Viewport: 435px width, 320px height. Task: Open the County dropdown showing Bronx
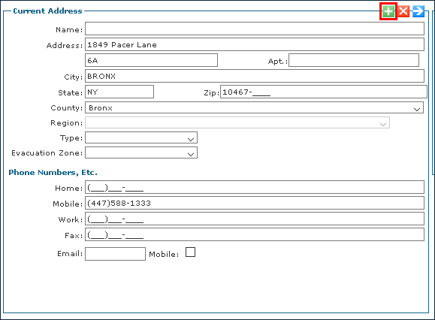(254, 107)
